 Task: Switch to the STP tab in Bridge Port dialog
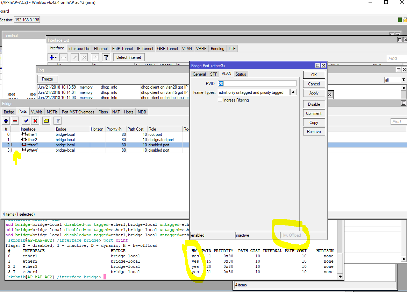pos(213,74)
